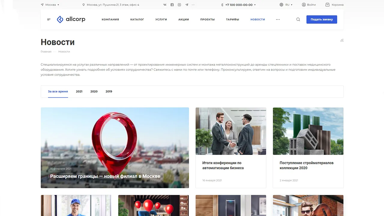Open the business handshake conference thumbnail
Image resolution: width=384 pixels, height=216 pixels.
tap(231, 131)
